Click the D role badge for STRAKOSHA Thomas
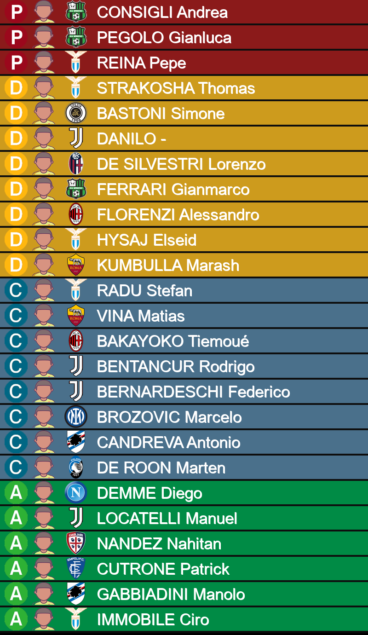This screenshot has height=635, width=368. [x=16, y=88]
